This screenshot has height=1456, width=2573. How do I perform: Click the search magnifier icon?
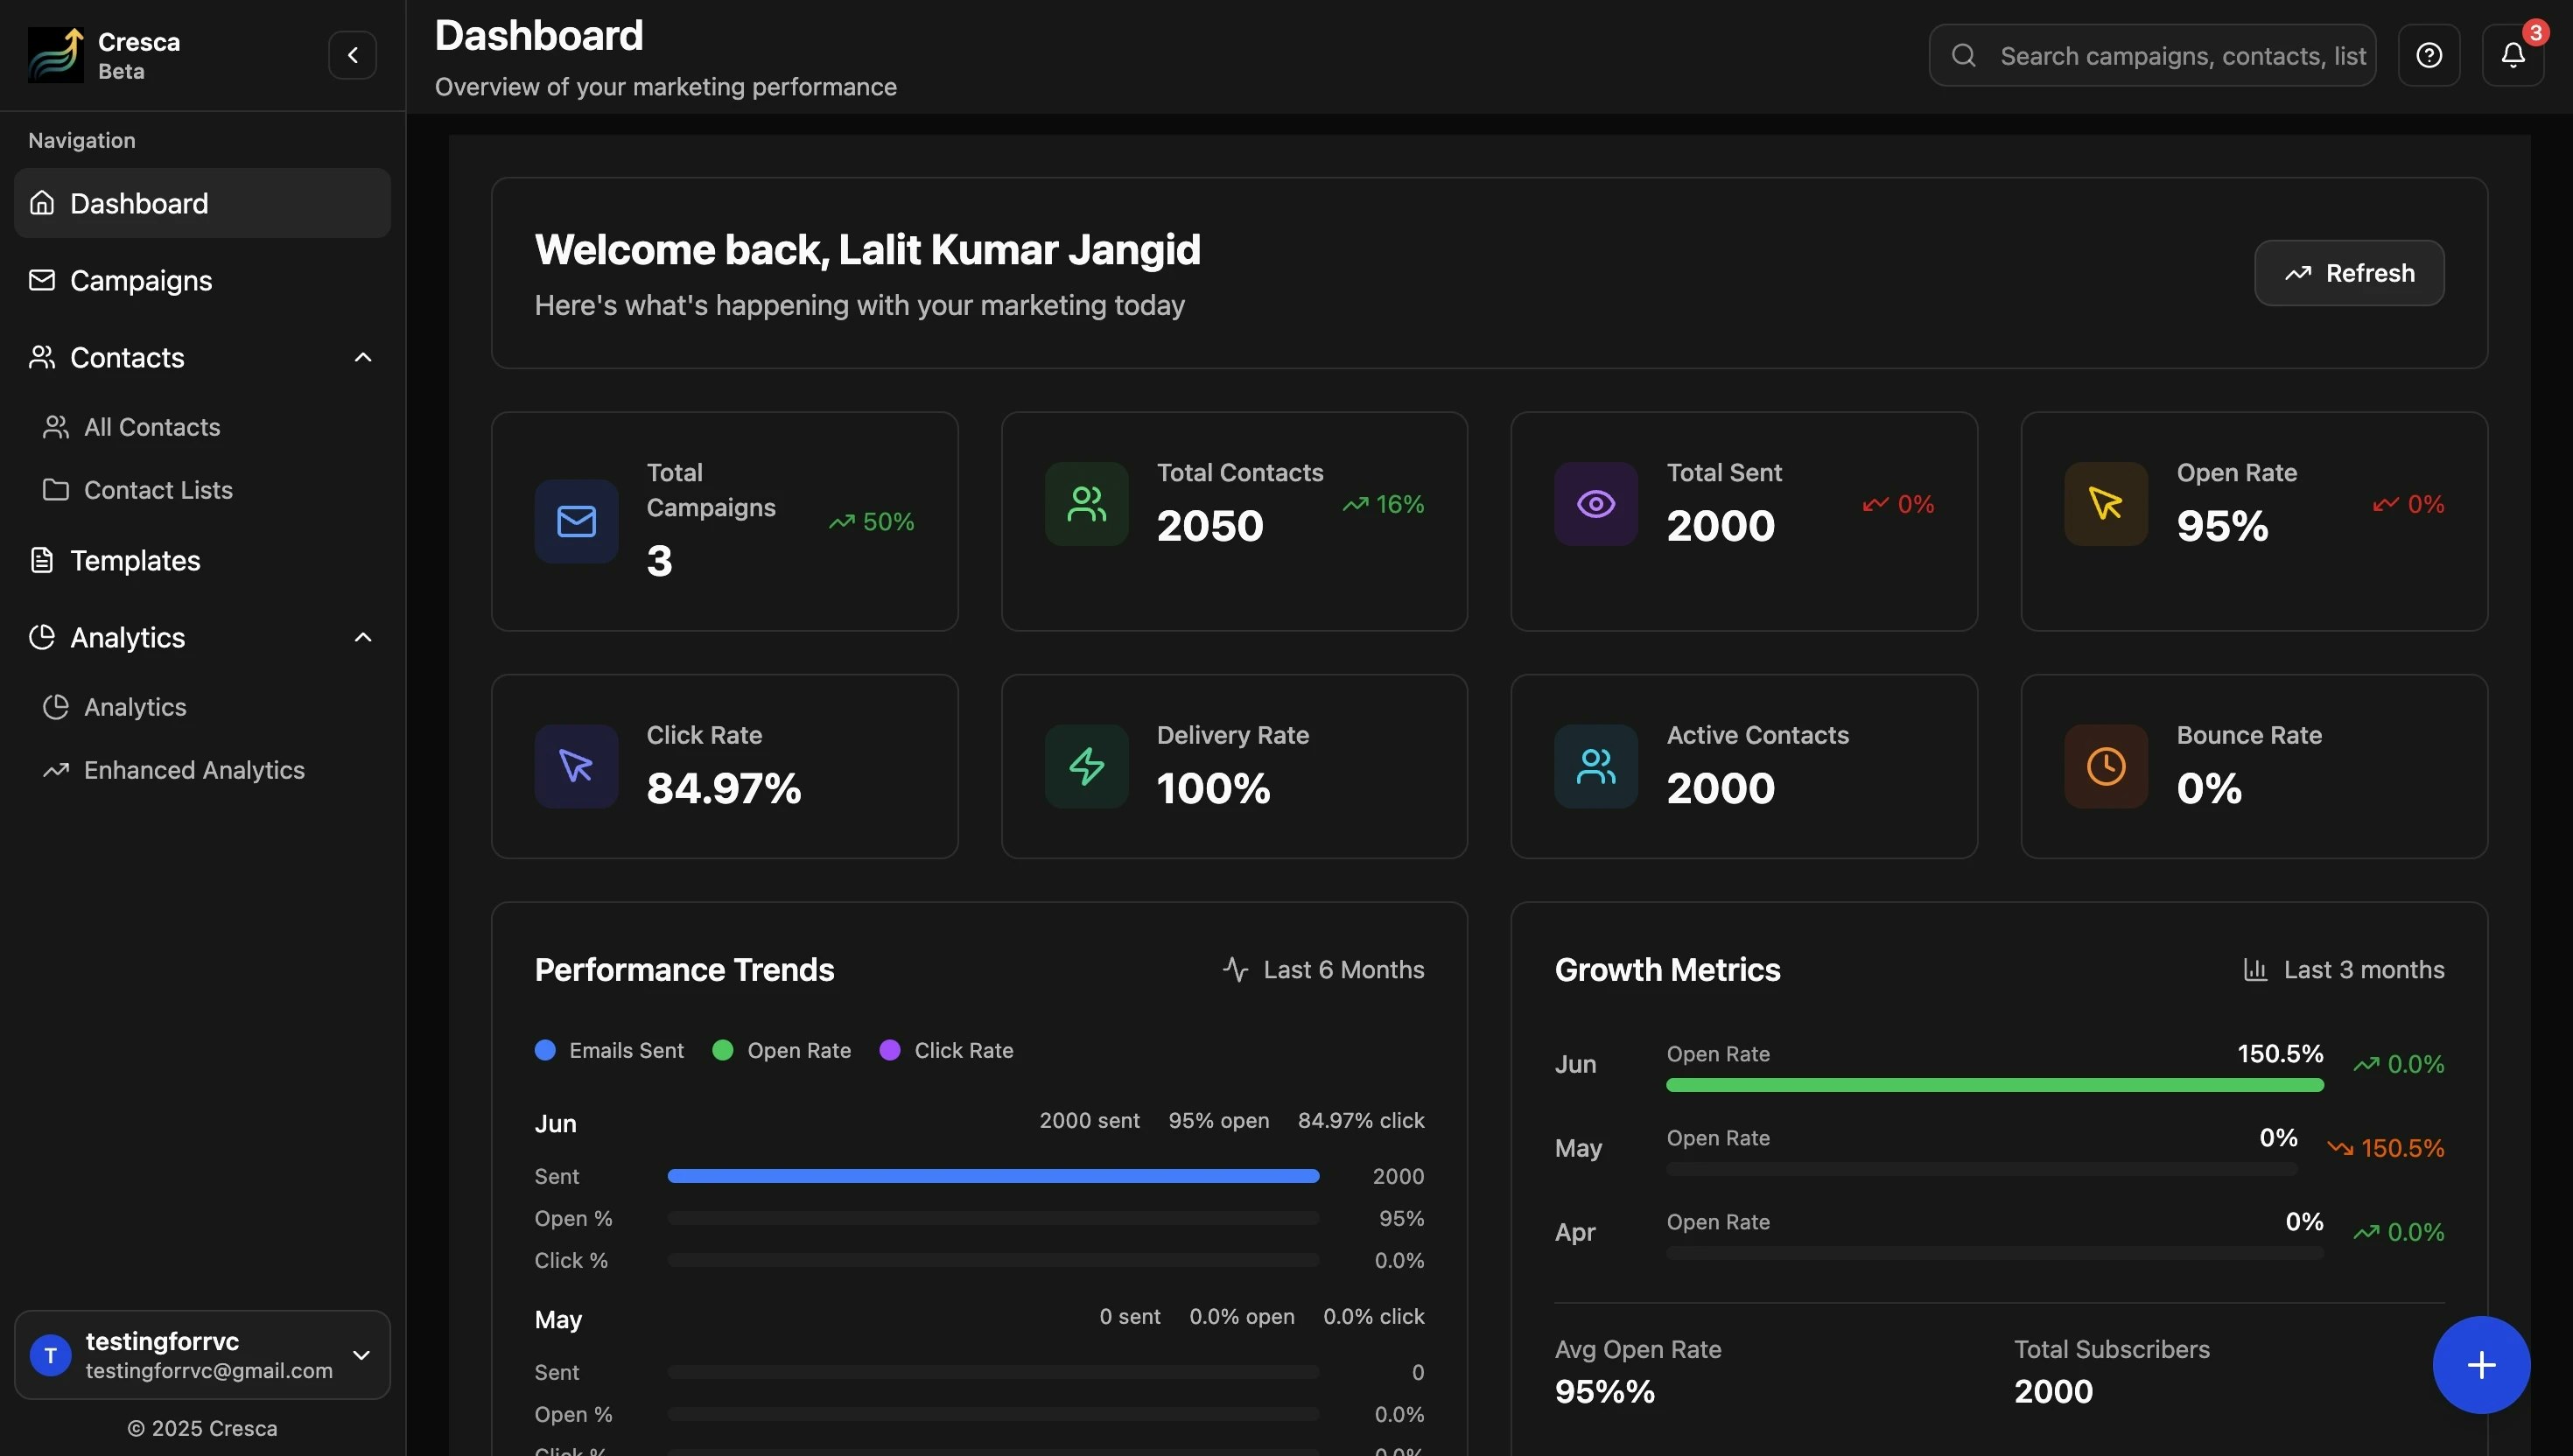click(1963, 55)
